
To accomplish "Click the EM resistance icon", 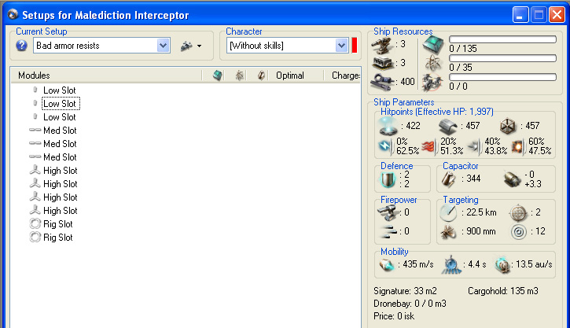I will tap(385, 146).
